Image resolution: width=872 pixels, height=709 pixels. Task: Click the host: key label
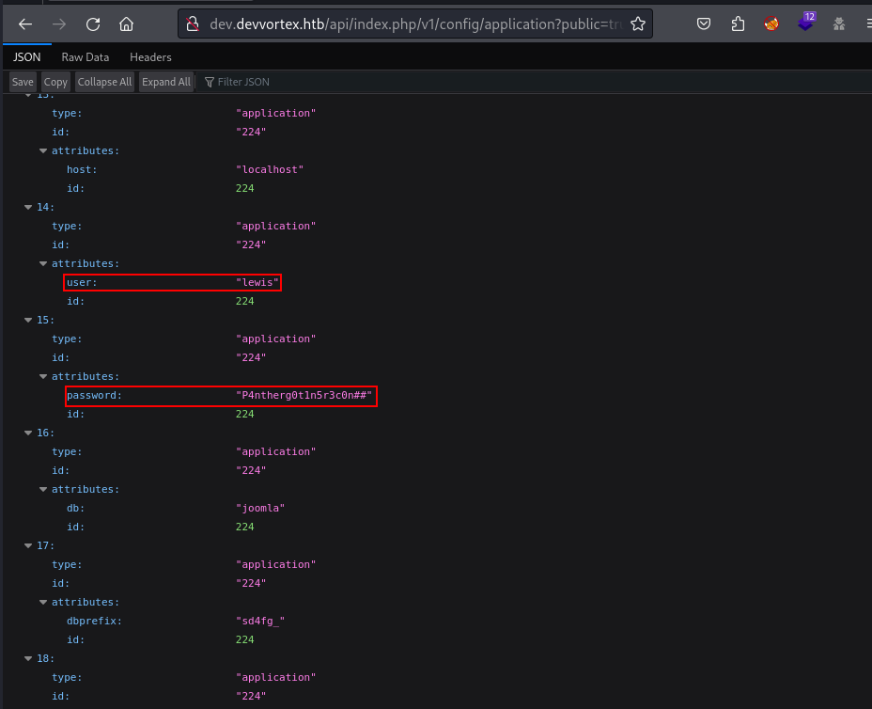click(82, 169)
